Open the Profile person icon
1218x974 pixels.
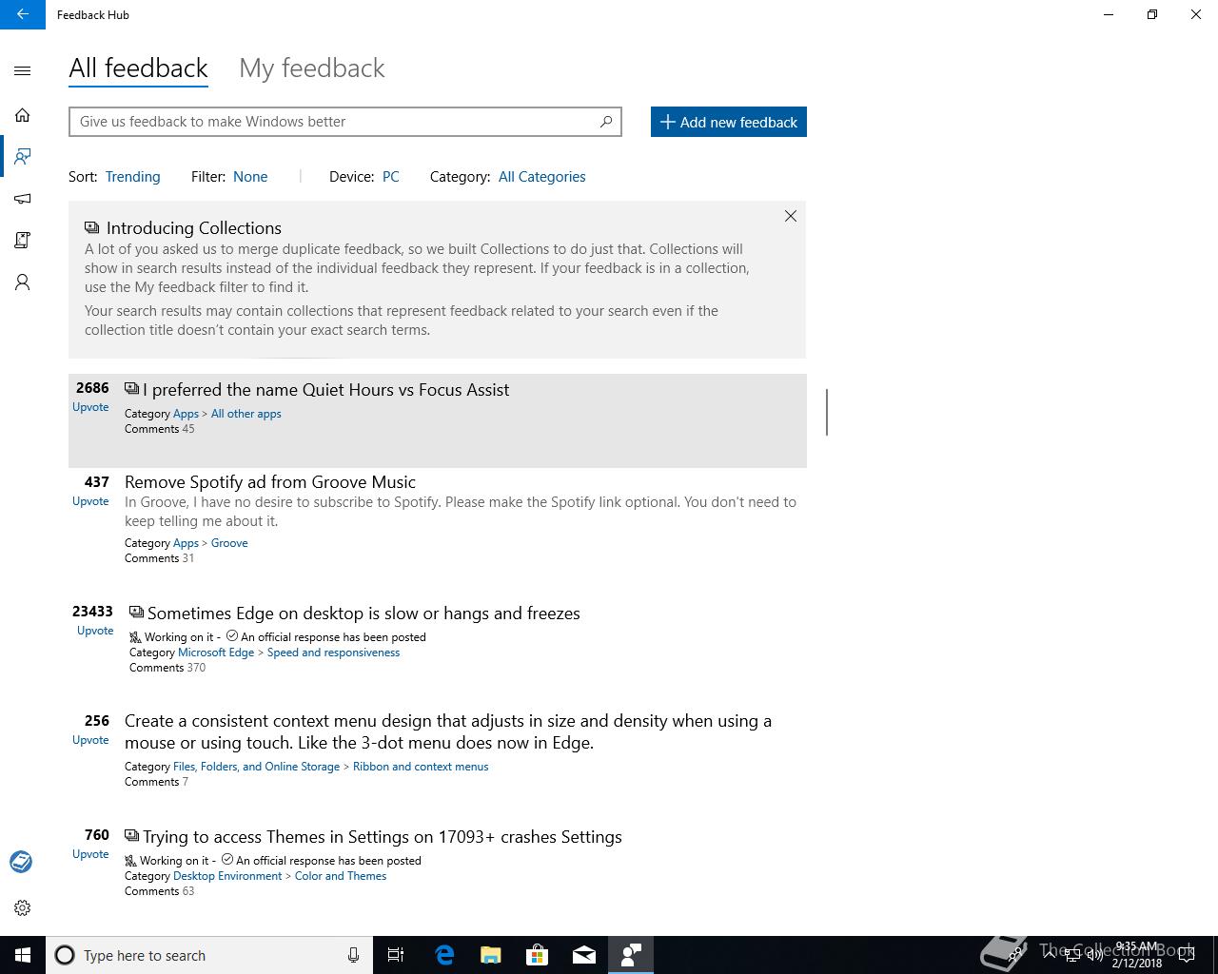click(x=23, y=282)
